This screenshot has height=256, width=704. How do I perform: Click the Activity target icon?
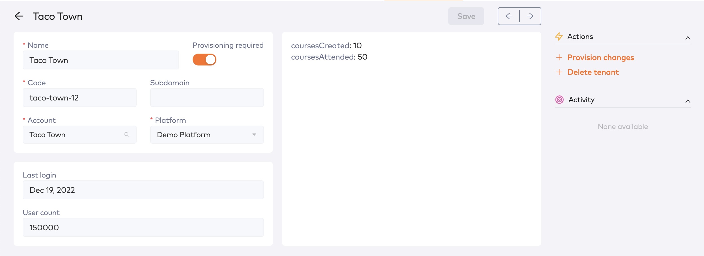point(559,100)
